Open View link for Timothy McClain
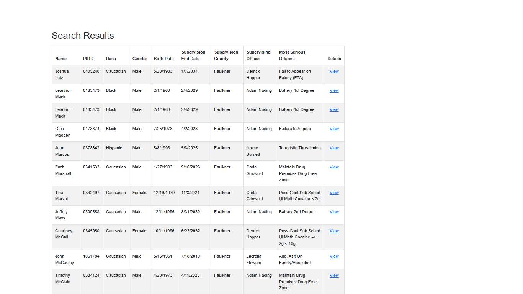The height and width of the screenshot is (294, 523). (334, 276)
